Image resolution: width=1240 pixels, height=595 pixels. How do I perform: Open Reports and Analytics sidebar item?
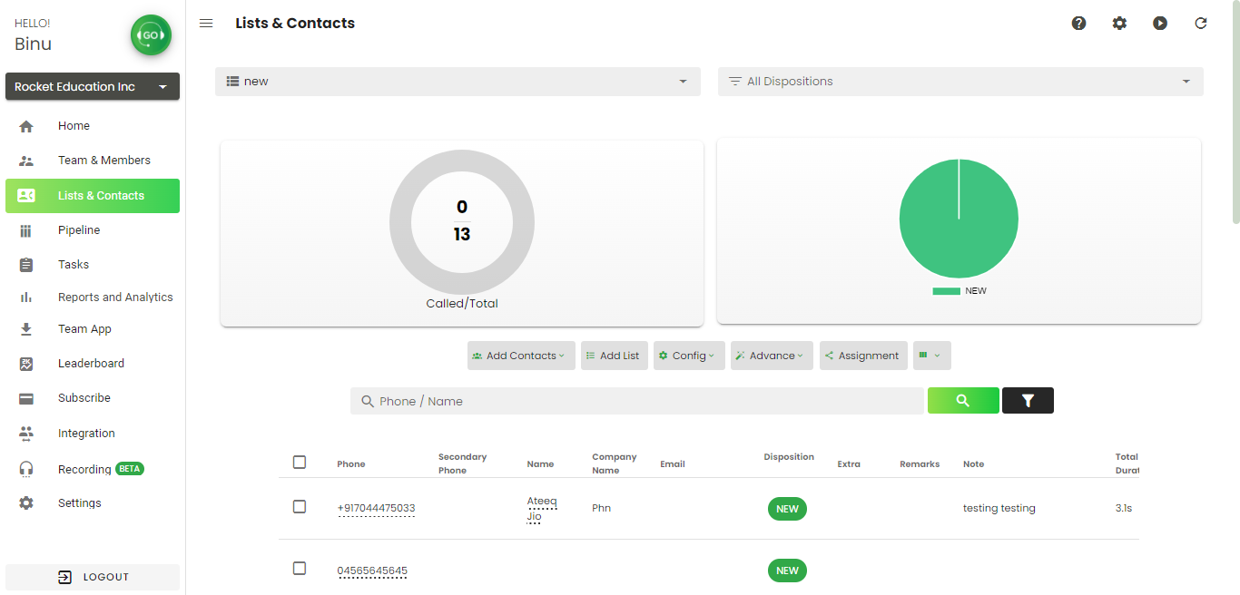pos(115,297)
